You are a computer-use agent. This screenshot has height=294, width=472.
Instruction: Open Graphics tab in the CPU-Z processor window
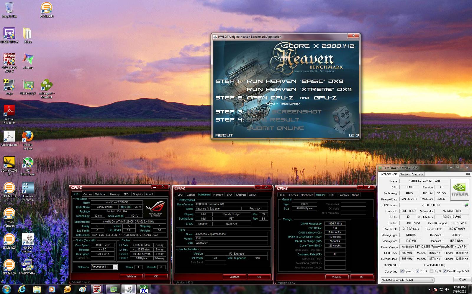click(x=138, y=194)
